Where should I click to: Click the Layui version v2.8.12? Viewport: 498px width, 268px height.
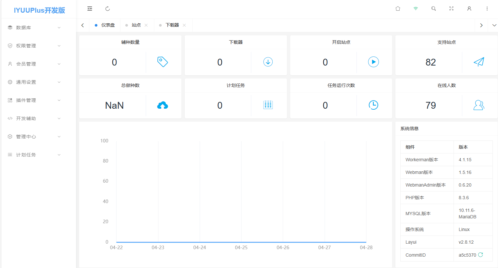(x=466, y=242)
